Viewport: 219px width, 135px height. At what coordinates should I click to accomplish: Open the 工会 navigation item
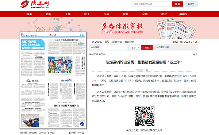[x=68, y=14]
